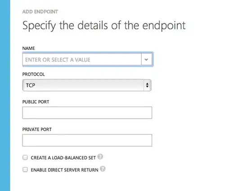This screenshot has width=243, height=191.
Task: Open the help icon beside load-balanced set
Action: coord(100,157)
